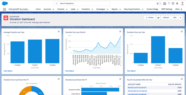The width and height of the screenshot is (186, 95).
Task: Click the Benjamin Wells bar
Action: tap(100, 90)
